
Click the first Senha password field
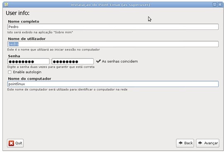tap(29, 61)
